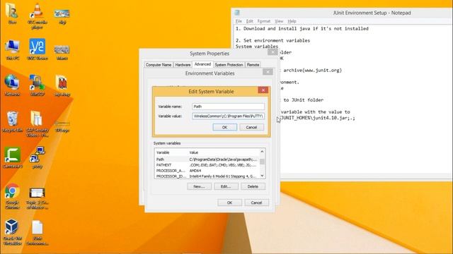The height and width of the screenshot is (254, 453).
Task: Close the System Properties window
Action: point(273,52)
